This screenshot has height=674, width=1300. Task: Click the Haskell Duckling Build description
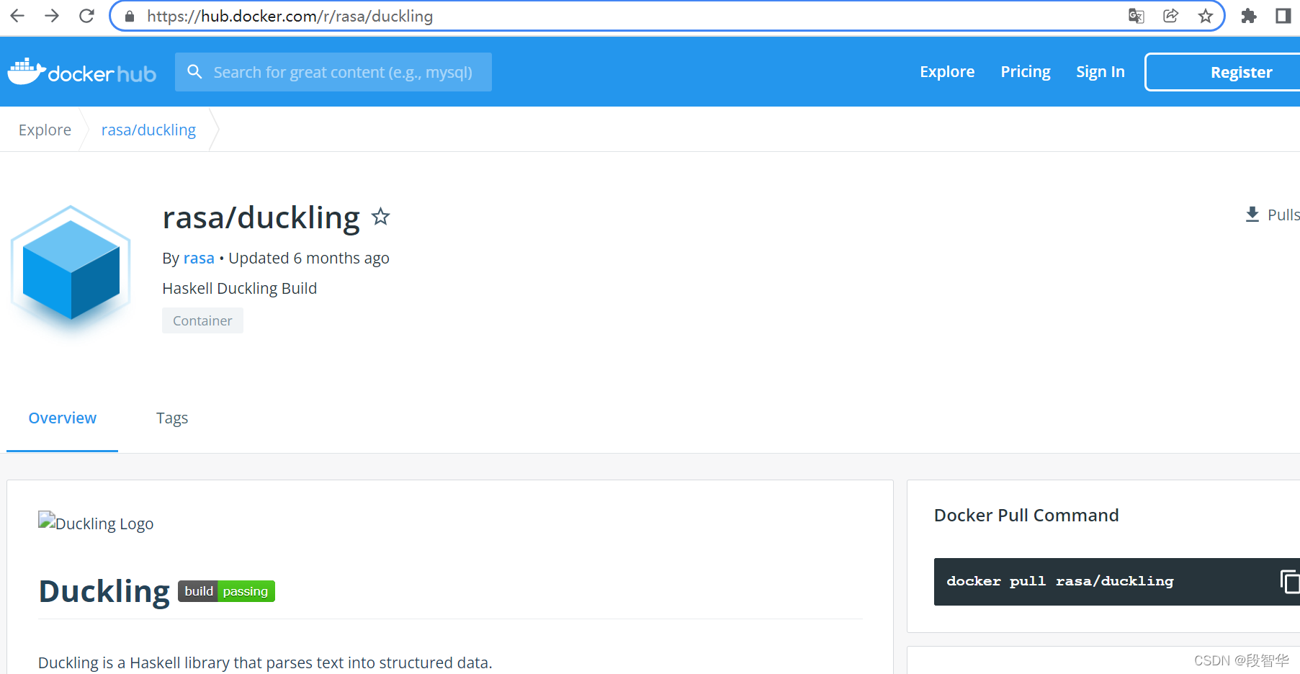click(240, 288)
